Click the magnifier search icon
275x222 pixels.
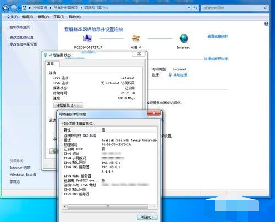pos(266,8)
